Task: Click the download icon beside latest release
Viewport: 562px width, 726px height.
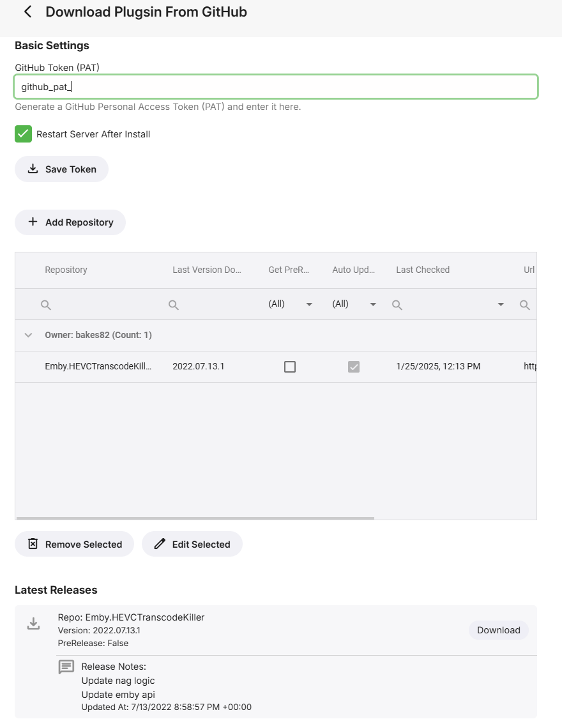Action: tap(33, 624)
